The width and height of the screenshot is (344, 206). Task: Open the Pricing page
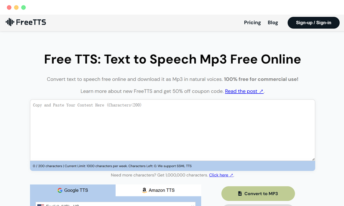(252, 23)
